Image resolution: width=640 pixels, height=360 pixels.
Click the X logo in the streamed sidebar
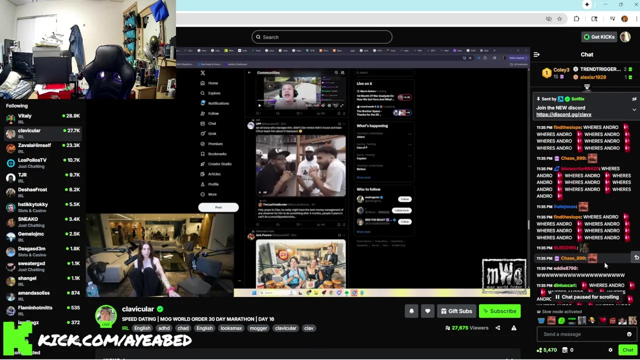[202, 73]
